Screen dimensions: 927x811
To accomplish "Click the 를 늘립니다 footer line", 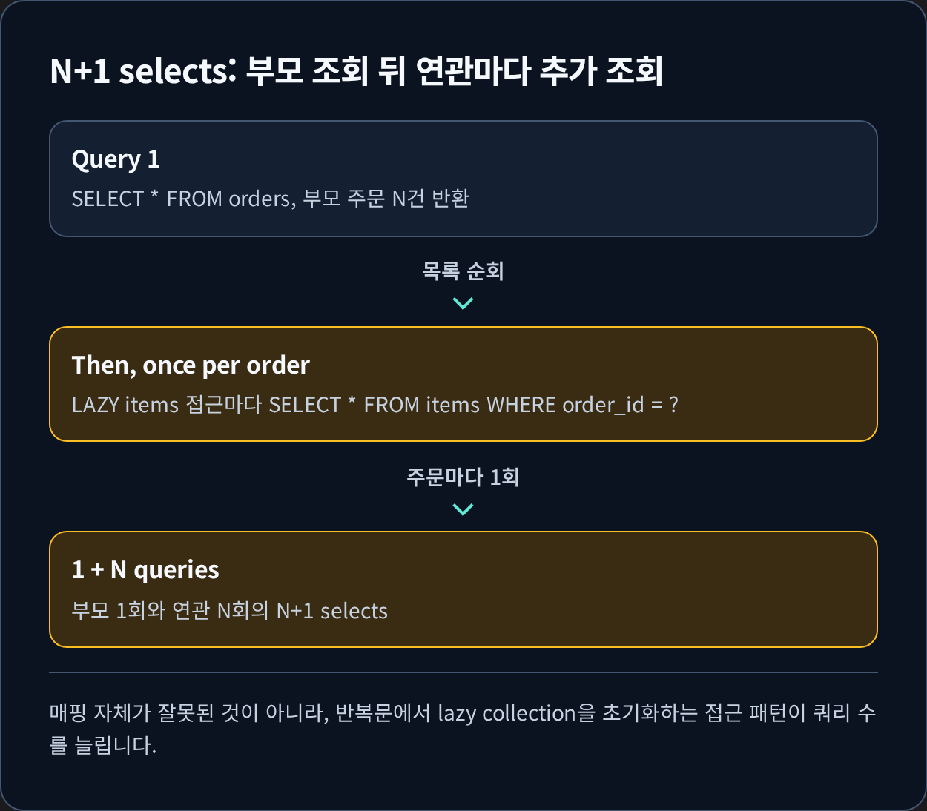I will [x=103, y=744].
